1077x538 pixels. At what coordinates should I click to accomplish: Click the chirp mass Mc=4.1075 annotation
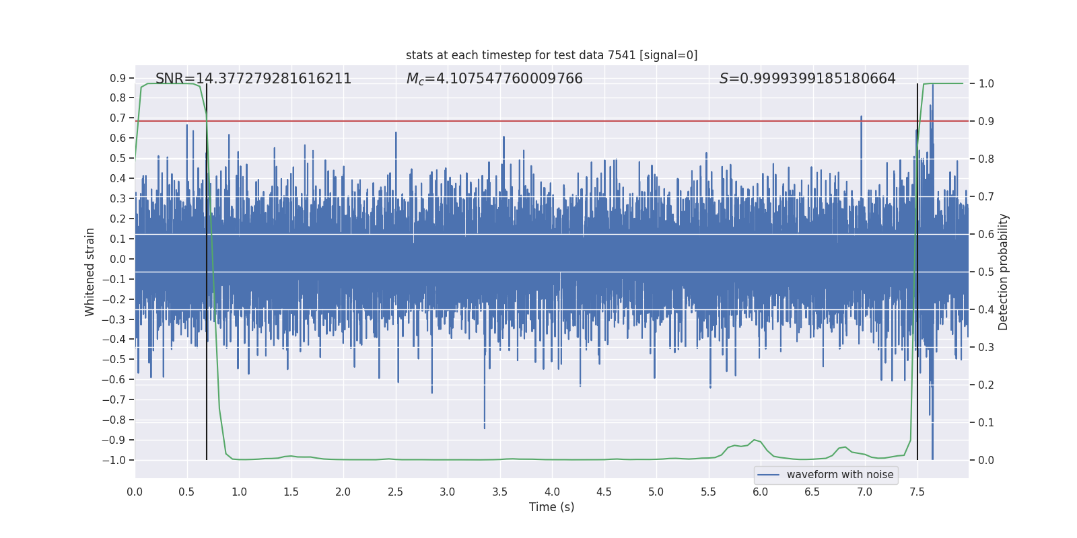(x=494, y=79)
